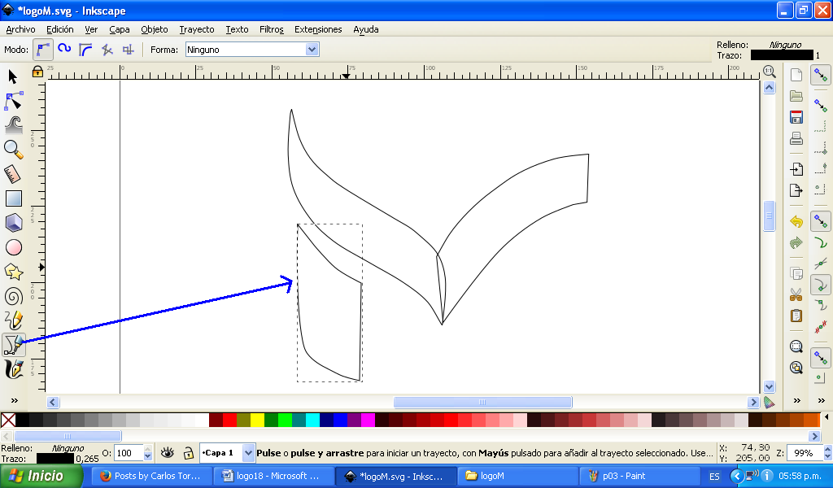Select the Spiral tool

point(13,296)
